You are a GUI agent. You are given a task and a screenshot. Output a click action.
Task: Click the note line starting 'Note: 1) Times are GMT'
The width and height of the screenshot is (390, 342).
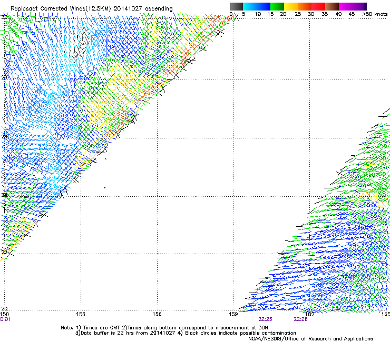coord(164,328)
